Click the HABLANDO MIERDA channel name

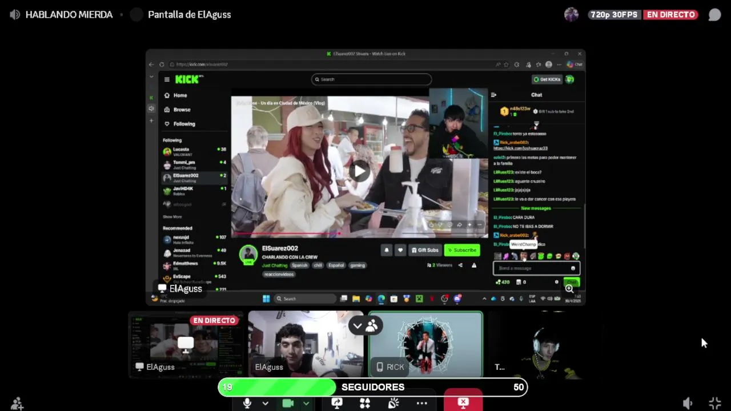(69, 15)
